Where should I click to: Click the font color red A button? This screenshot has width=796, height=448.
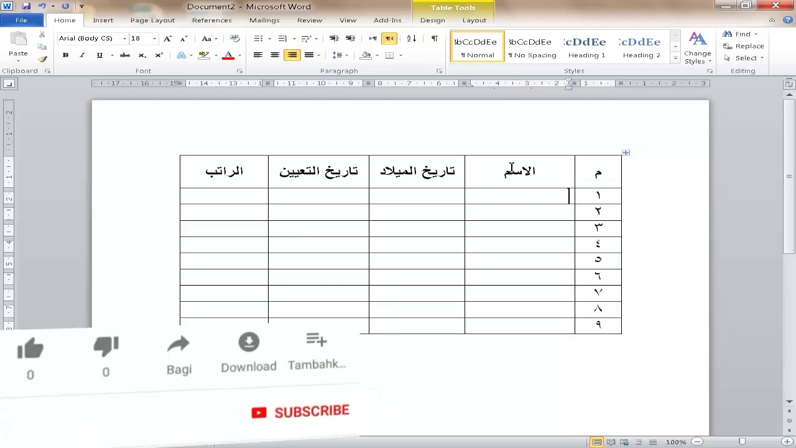click(228, 55)
